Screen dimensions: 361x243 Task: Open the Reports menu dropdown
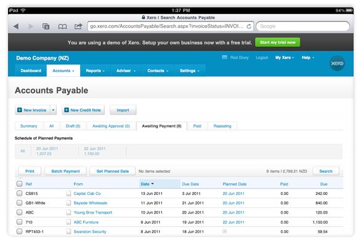tap(95, 71)
